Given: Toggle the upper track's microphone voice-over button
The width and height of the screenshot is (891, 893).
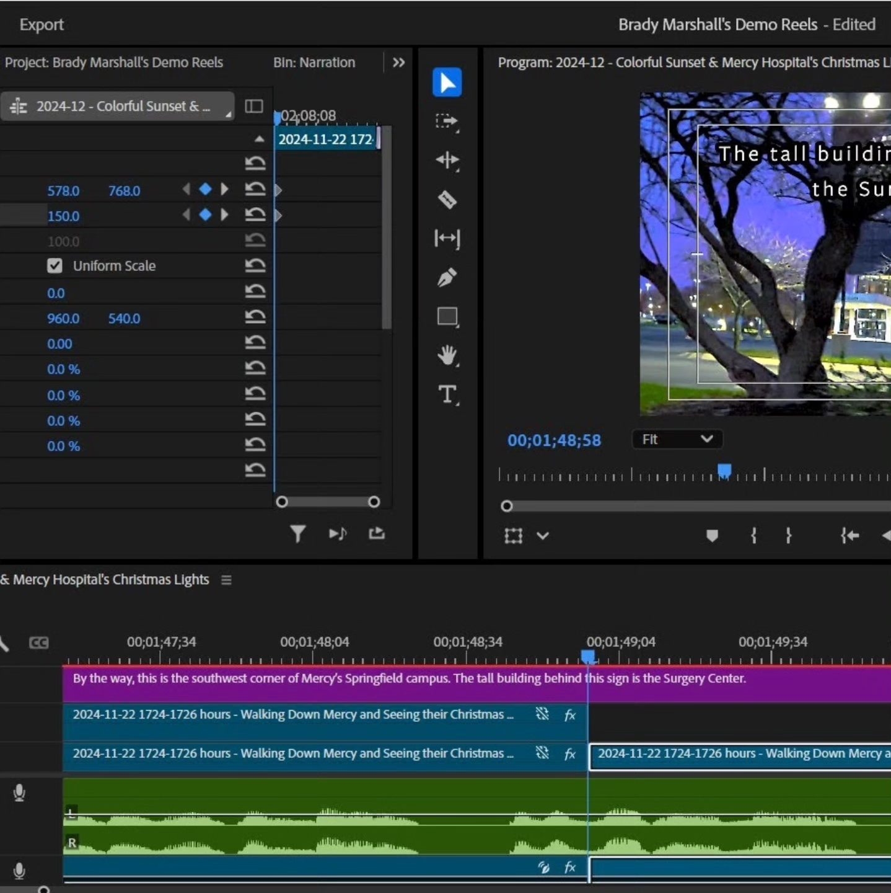Looking at the screenshot, I should [x=19, y=793].
